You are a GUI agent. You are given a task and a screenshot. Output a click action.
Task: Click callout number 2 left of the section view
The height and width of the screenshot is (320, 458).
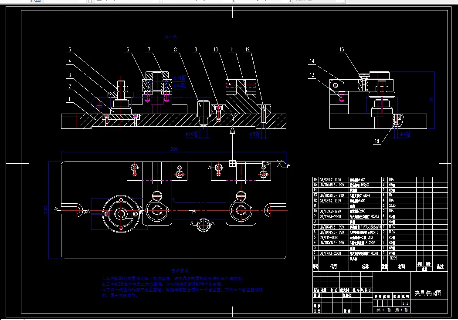[x=70, y=86]
